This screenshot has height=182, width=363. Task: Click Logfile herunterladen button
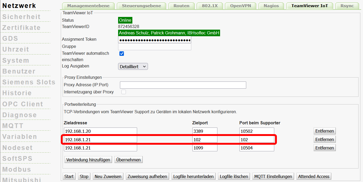(193, 176)
